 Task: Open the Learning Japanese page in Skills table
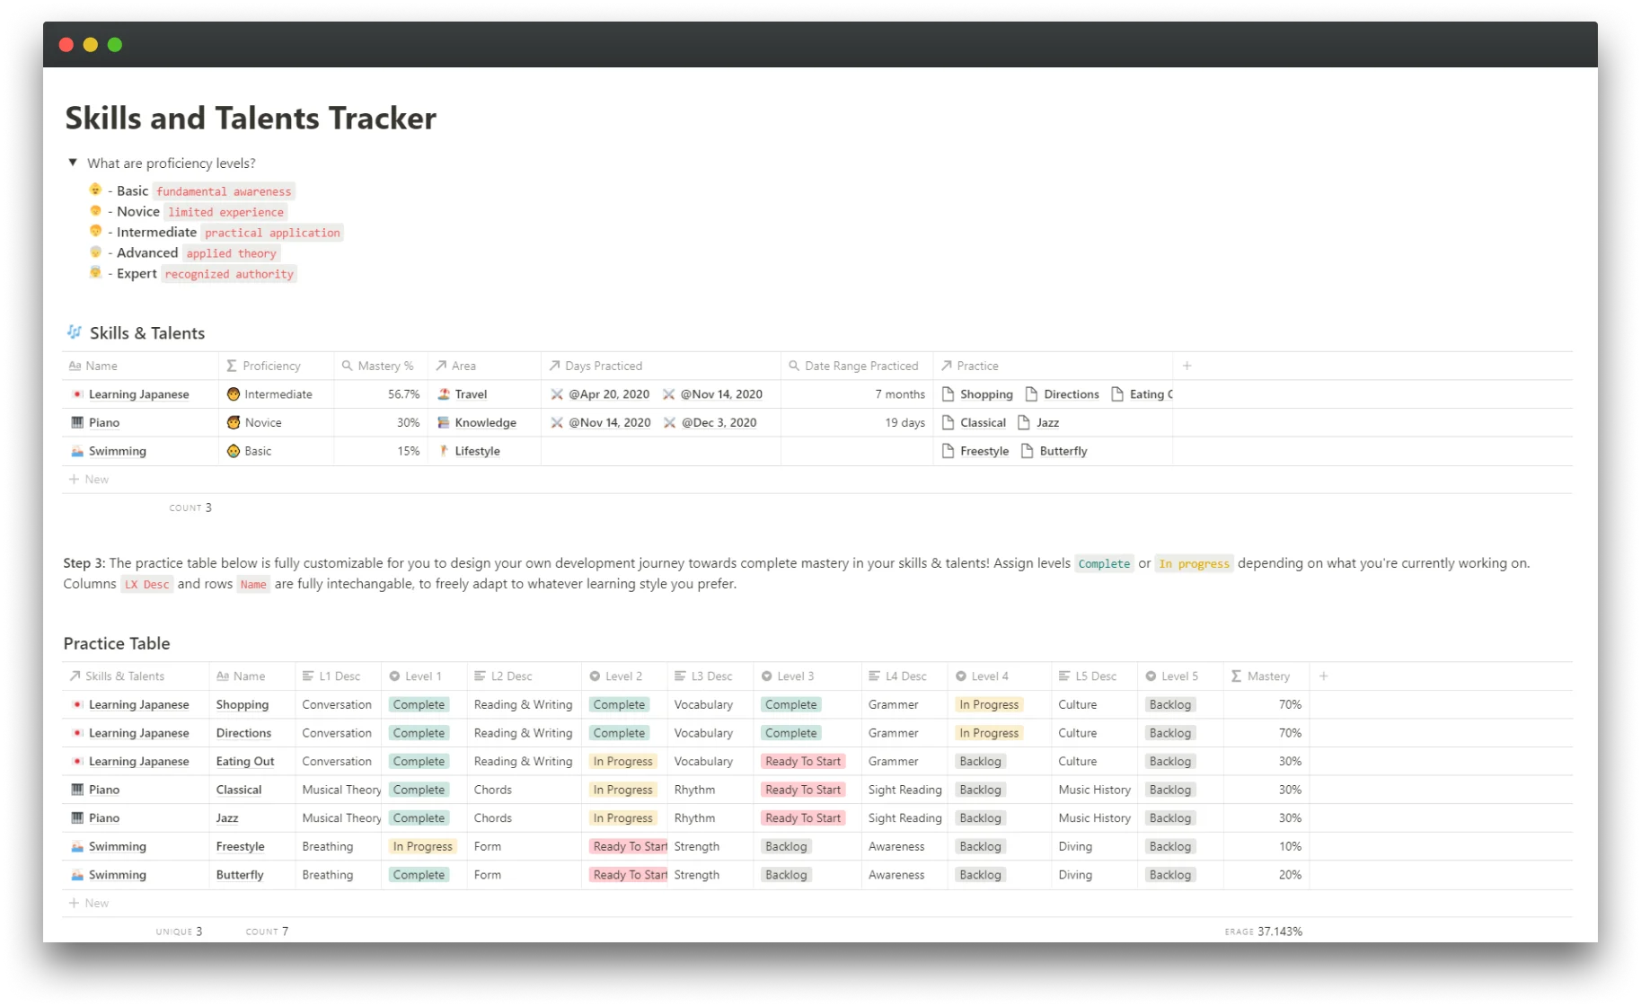click(x=139, y=393)
